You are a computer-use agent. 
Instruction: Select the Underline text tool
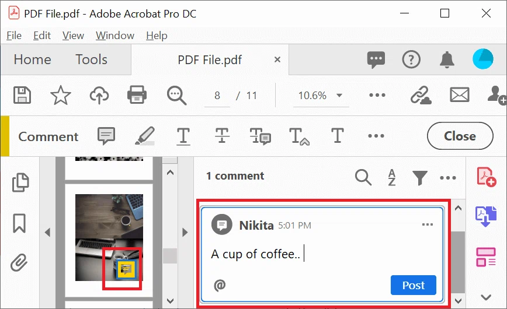[183, 136]
